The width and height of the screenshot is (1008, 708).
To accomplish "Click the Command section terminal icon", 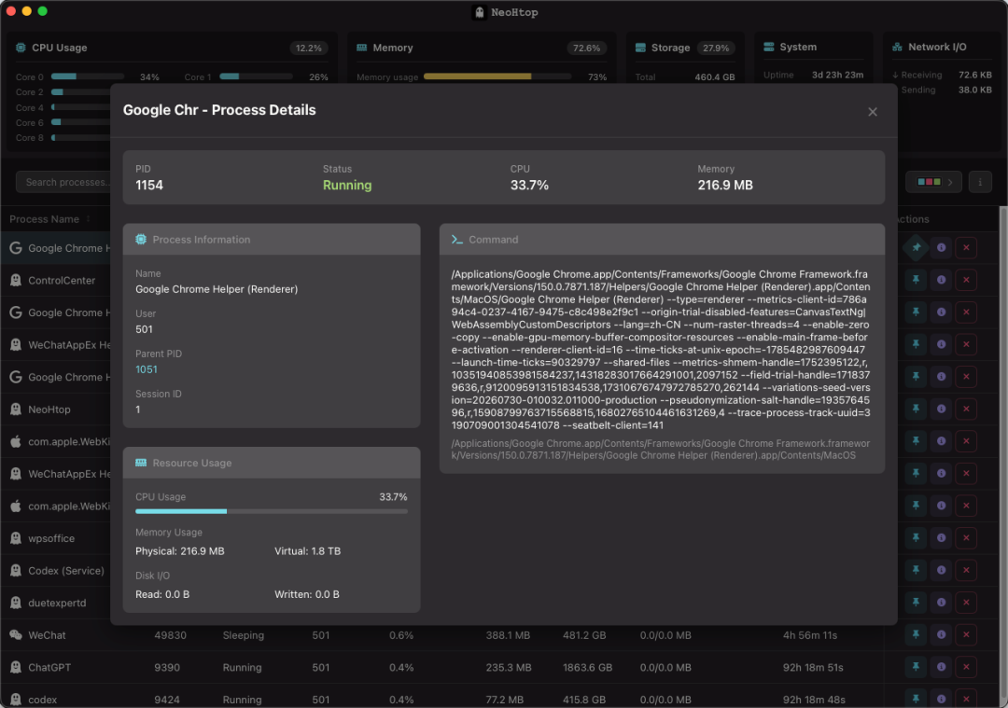I will [457, 240].
